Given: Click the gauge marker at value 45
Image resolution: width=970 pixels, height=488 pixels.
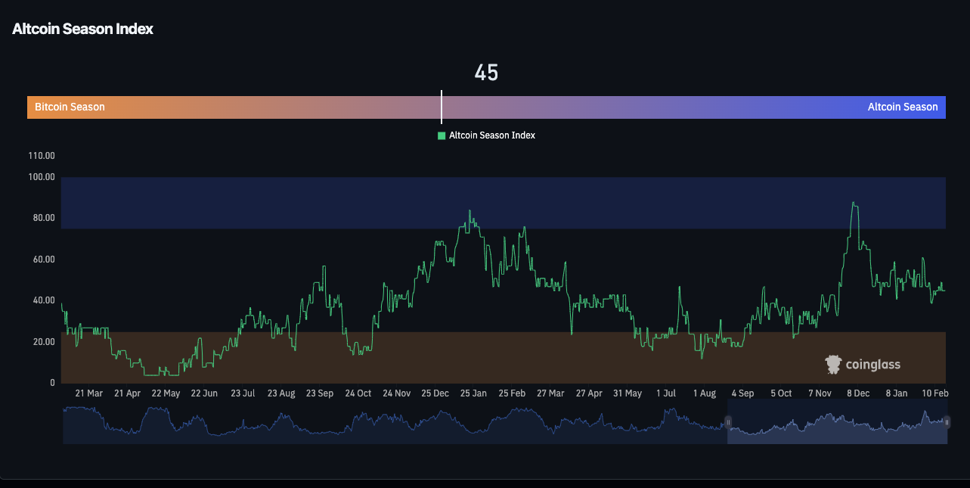Looking at the screenshot, I should 442,107.
